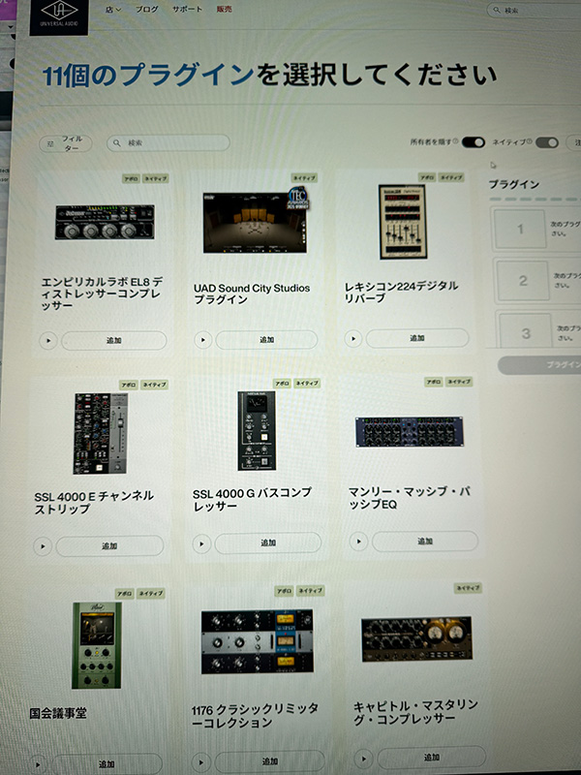
Task: Click info icon next to ネイティブ label
Action: point(529,141)
